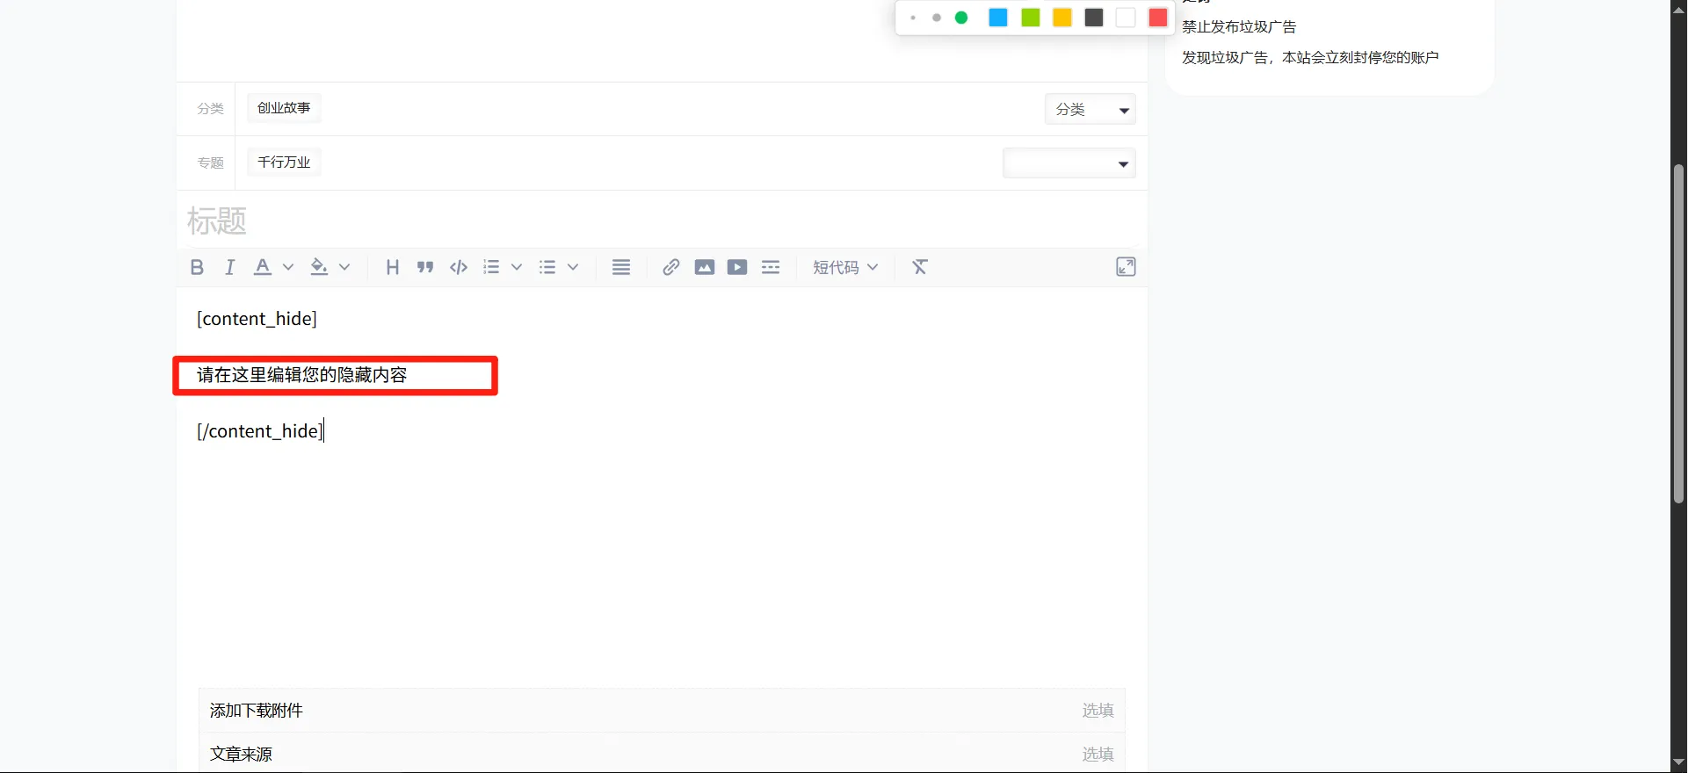Insert a video into the post
The height and width of the screenshot is (773, 1688).
[x=737, y=267]
